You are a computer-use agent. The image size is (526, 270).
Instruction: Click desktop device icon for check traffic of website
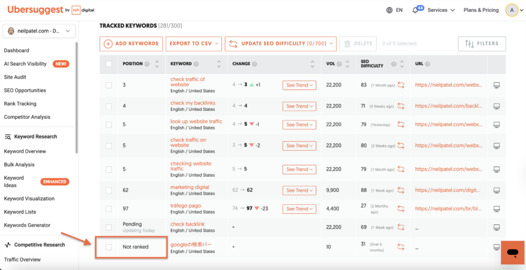click(x=497, y=85)
